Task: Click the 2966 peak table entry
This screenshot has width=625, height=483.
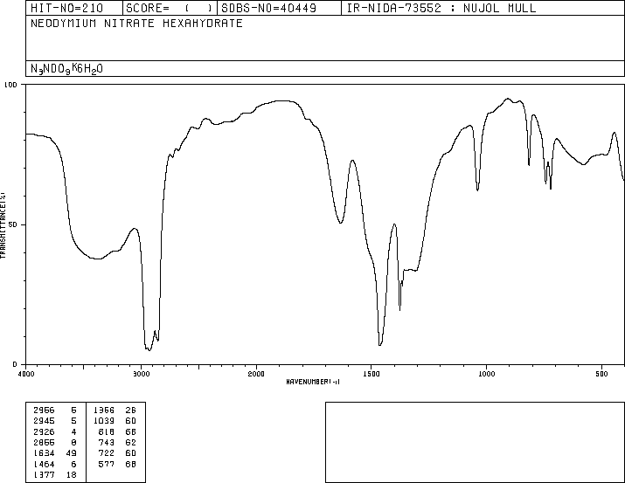Action: click(54, 411)
